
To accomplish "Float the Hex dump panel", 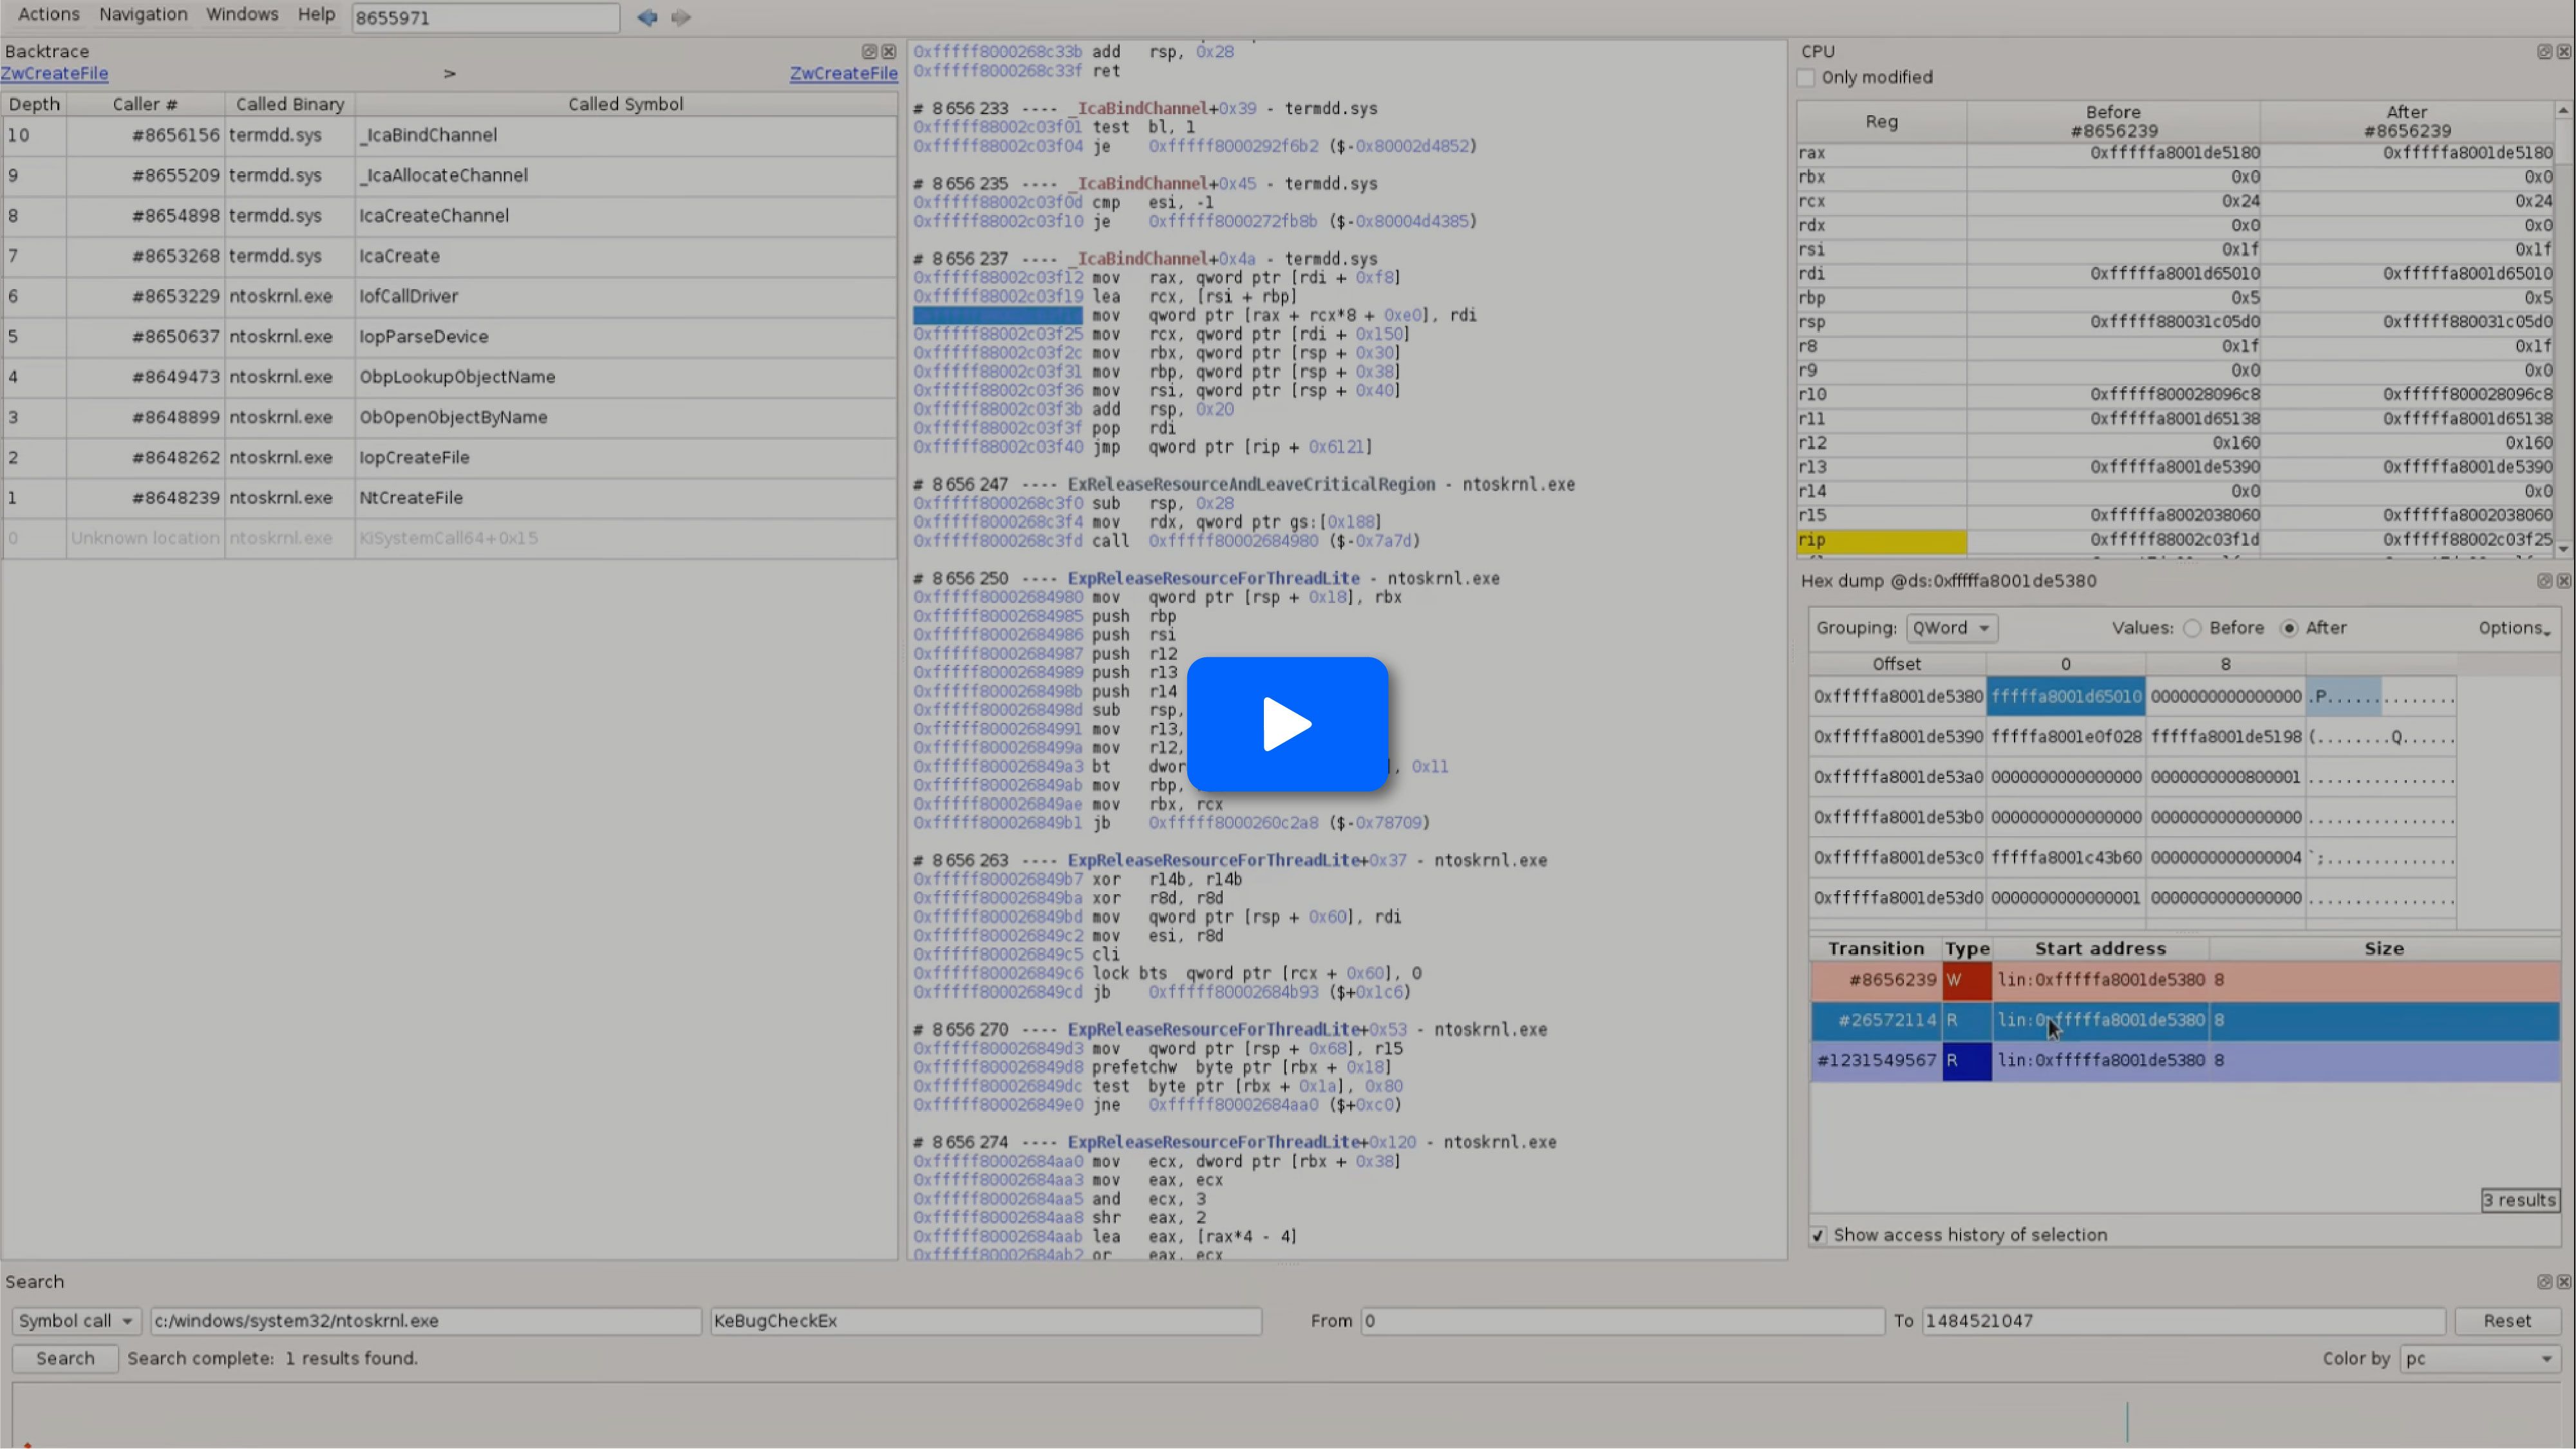I will coord(2544,580).
